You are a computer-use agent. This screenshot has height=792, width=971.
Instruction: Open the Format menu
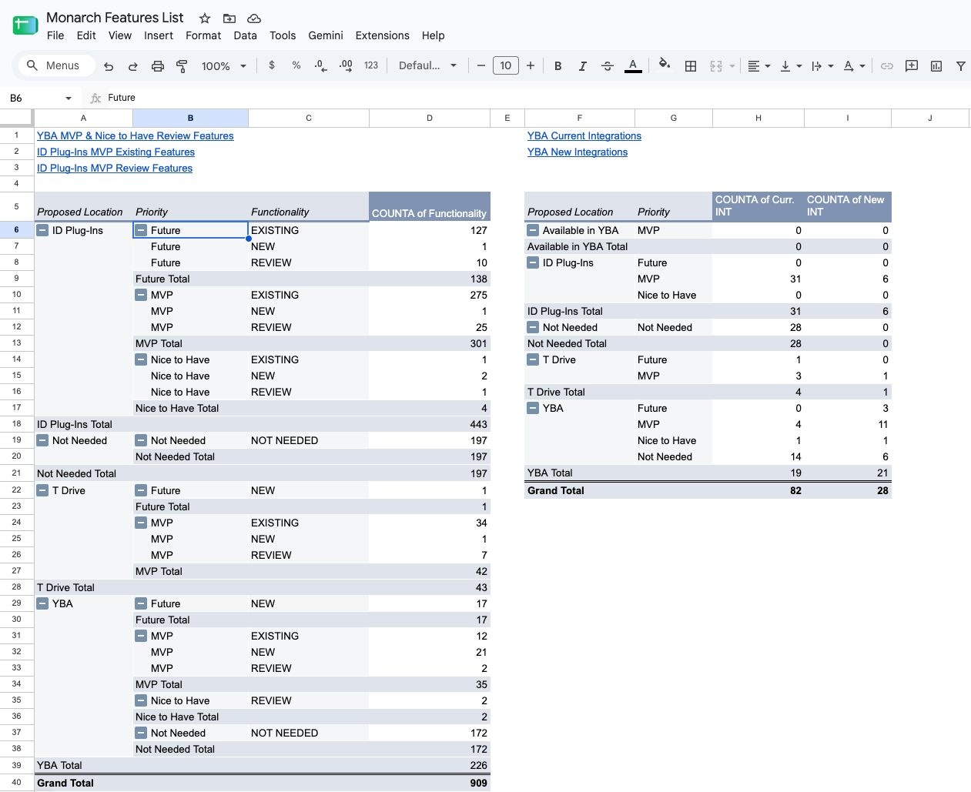pos(203,35)
